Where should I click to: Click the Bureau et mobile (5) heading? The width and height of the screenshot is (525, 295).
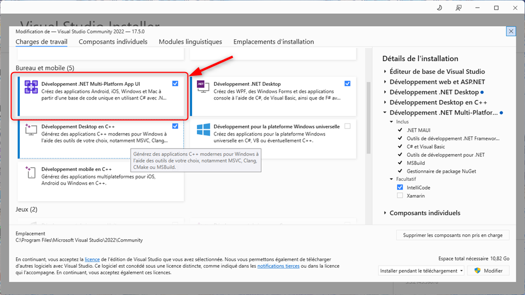click(45, 68)
